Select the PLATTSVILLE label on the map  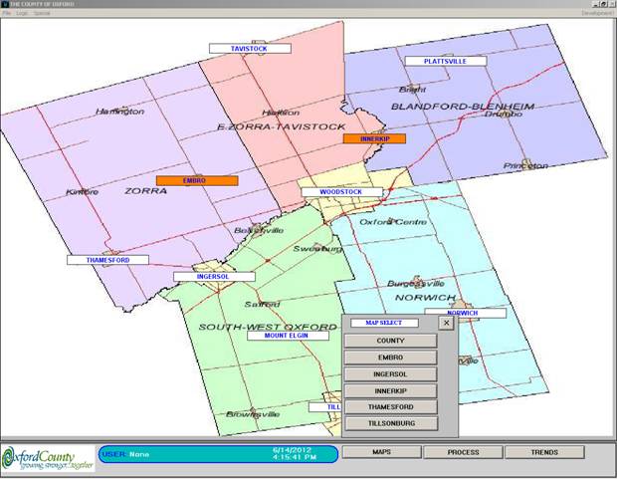click(x=445, y=61)
